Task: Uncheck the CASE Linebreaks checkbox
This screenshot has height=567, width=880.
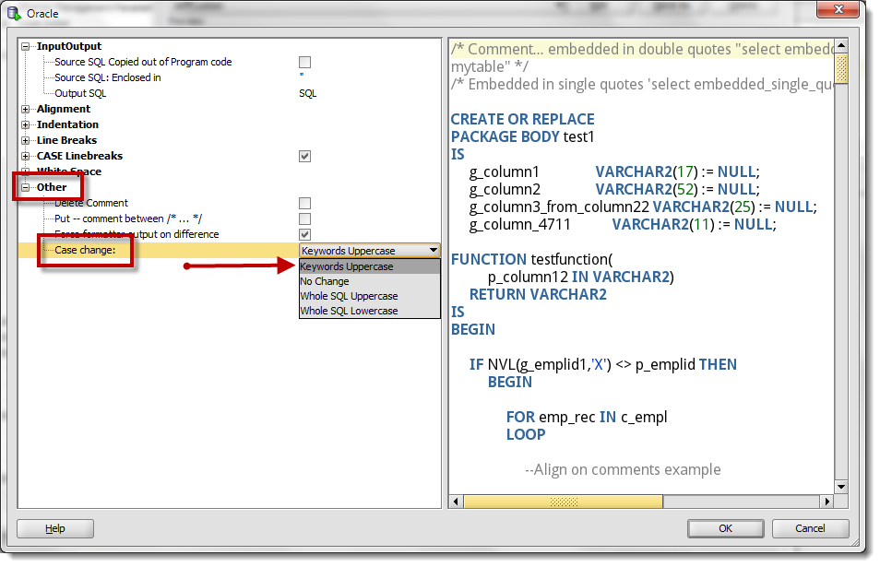Action: pos(304,157)
